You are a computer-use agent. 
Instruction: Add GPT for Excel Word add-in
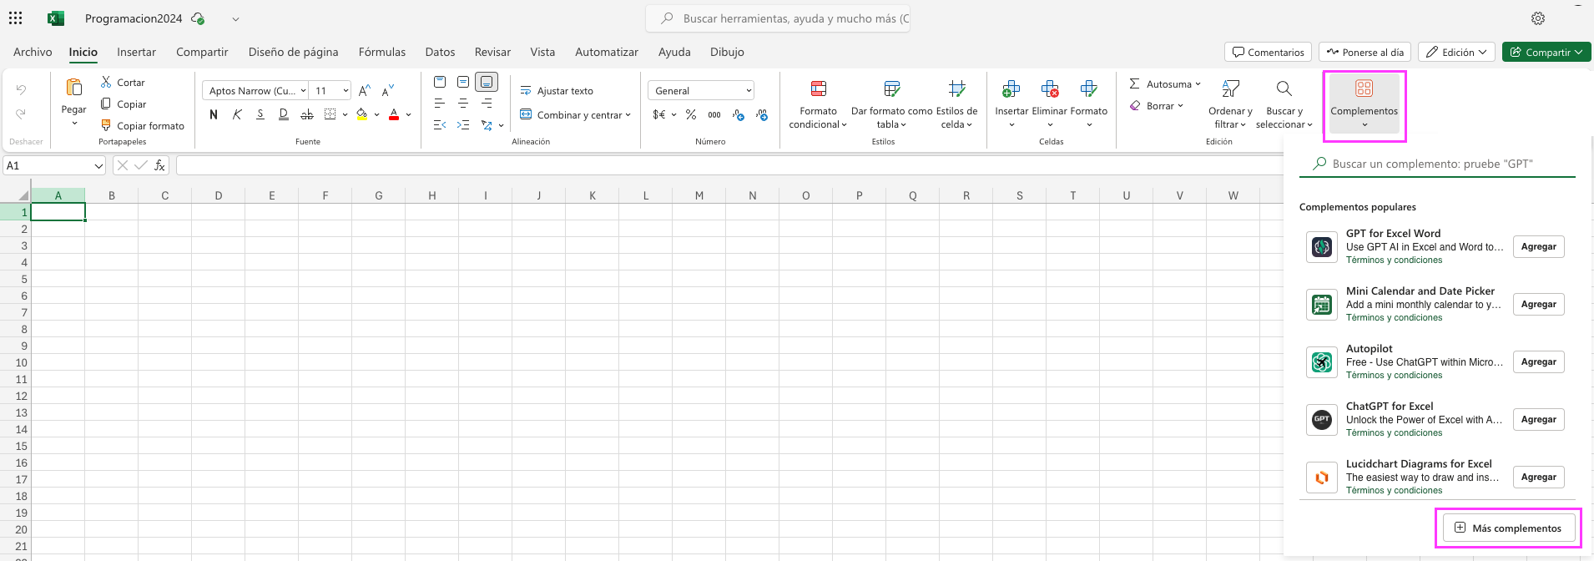[x=1538, y=246]
